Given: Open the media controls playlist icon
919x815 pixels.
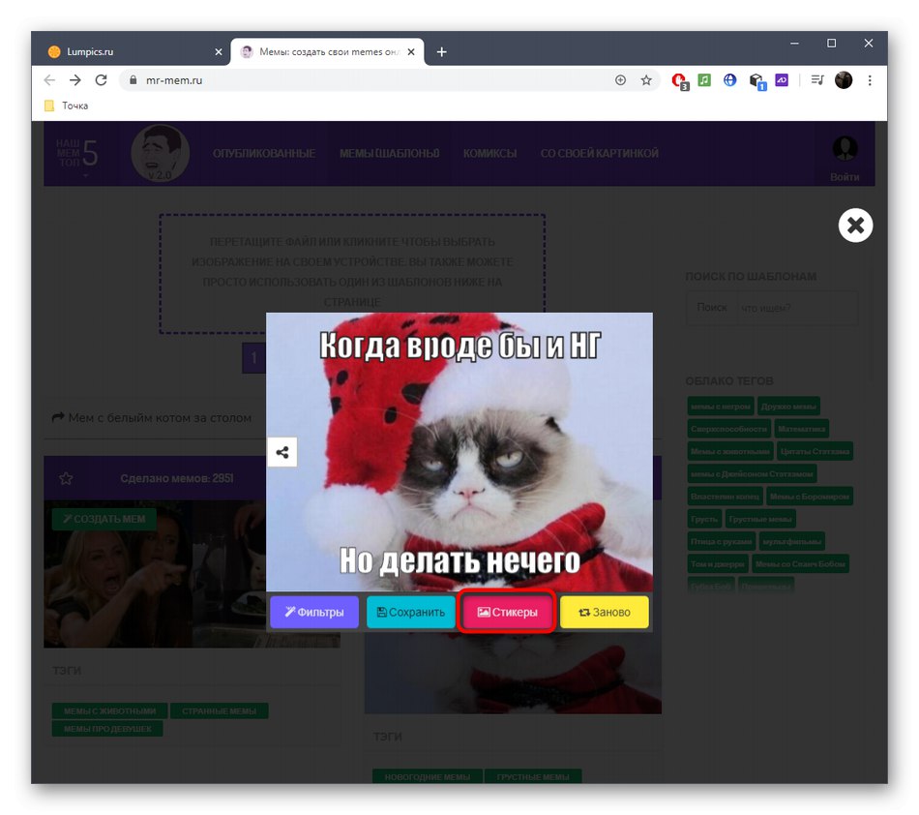Looking at the screenshot, I should coord(817,79).
